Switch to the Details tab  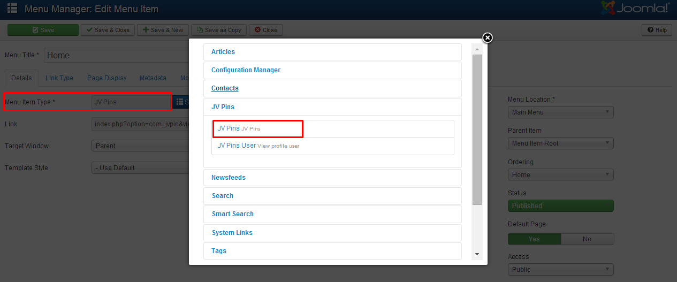(21, 78)
